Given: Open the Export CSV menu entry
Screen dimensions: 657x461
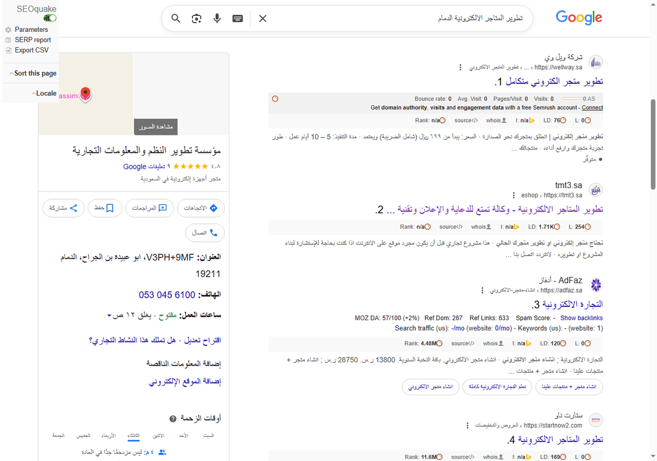Looking at the screenshot, I should (30, 50).
